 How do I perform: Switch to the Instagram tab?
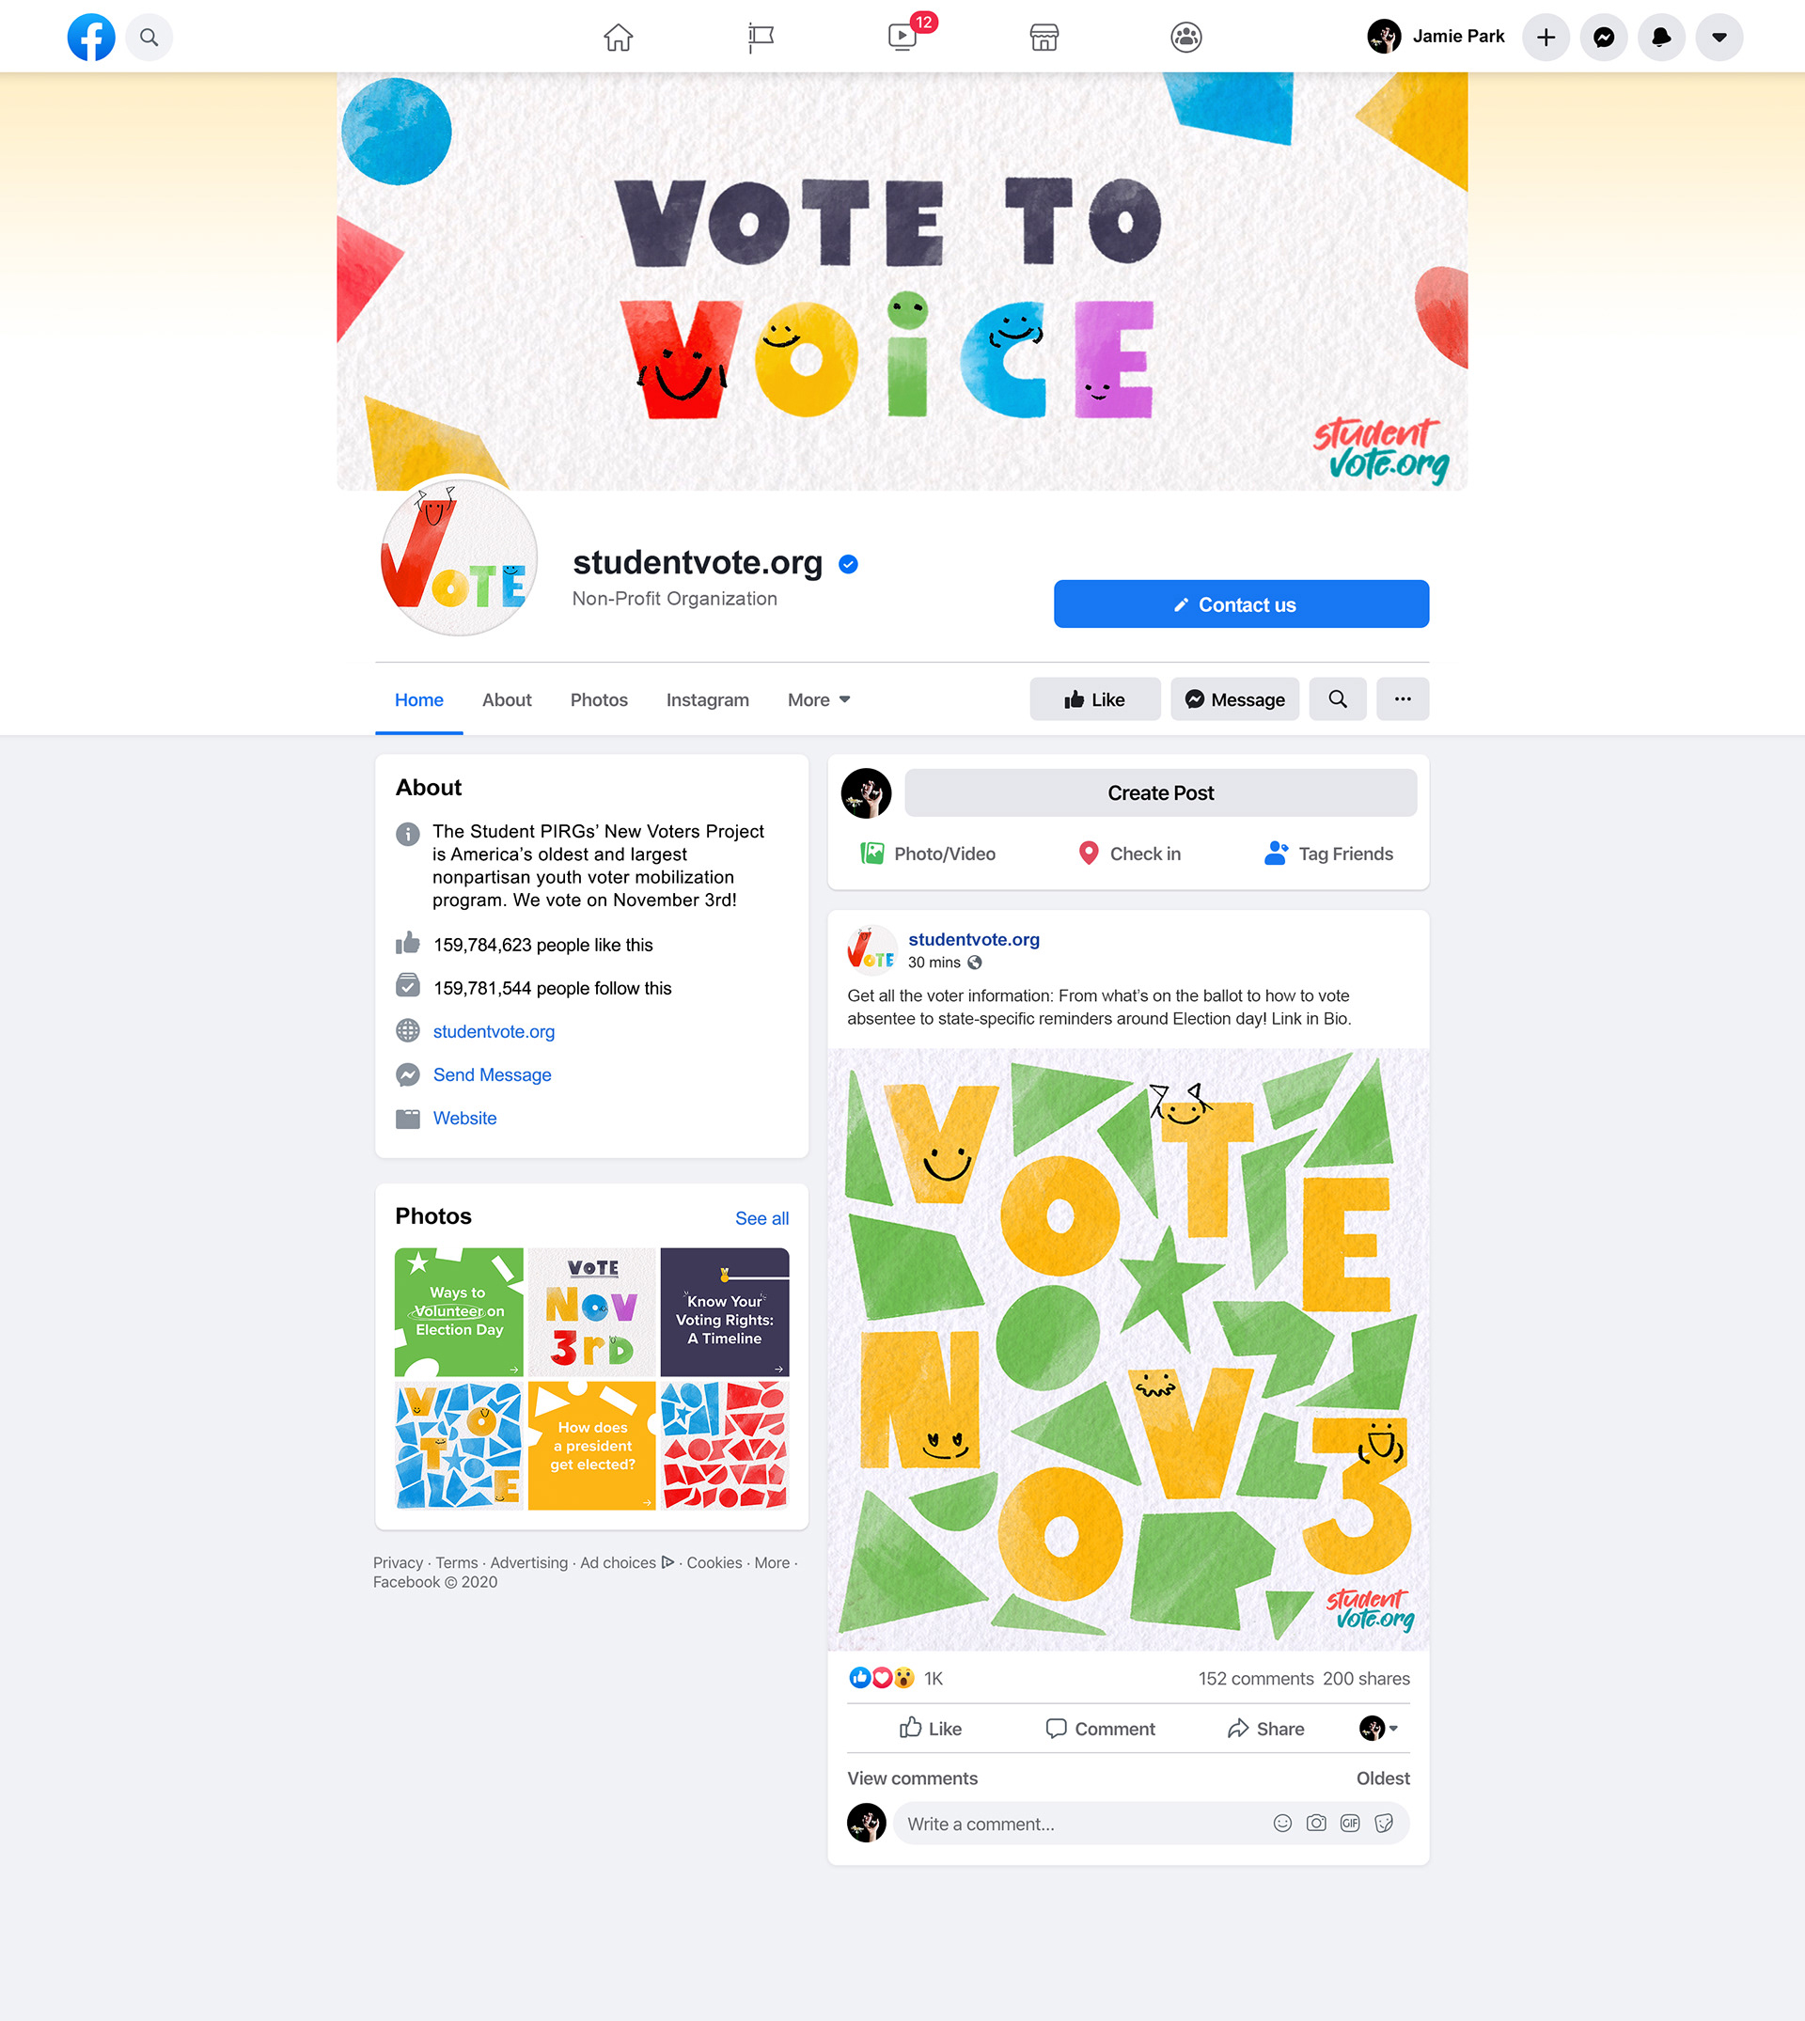coord(707,699)
